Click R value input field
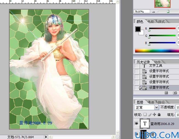Viewport: 179px width, 139px height. click(x=178, y=28)
